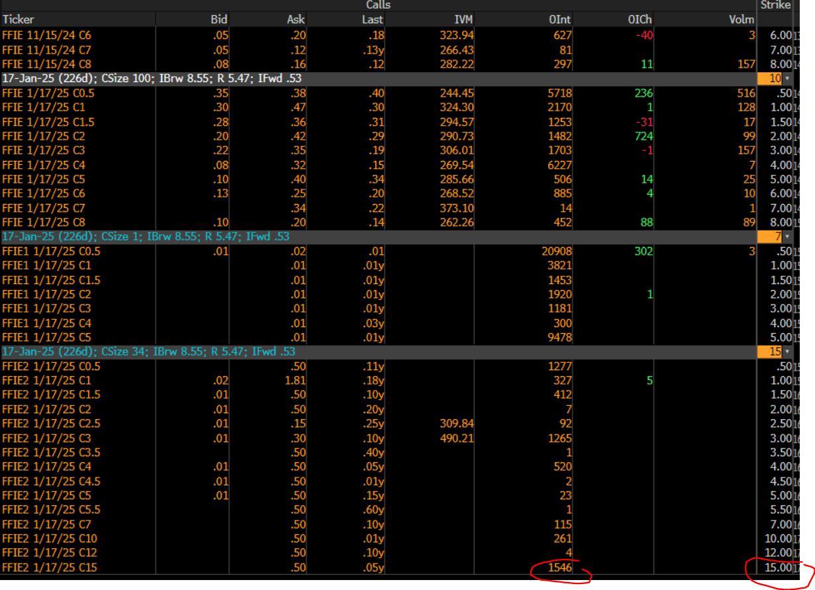Sort by the IVM column header
The width and height of the screenshot is (815, 590).
pos(464,20)
